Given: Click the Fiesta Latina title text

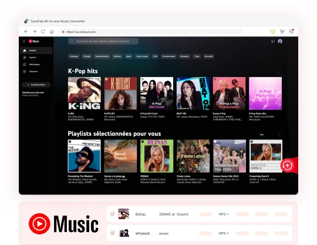Looking at the screenshot, I should click(x=183, y=176).
